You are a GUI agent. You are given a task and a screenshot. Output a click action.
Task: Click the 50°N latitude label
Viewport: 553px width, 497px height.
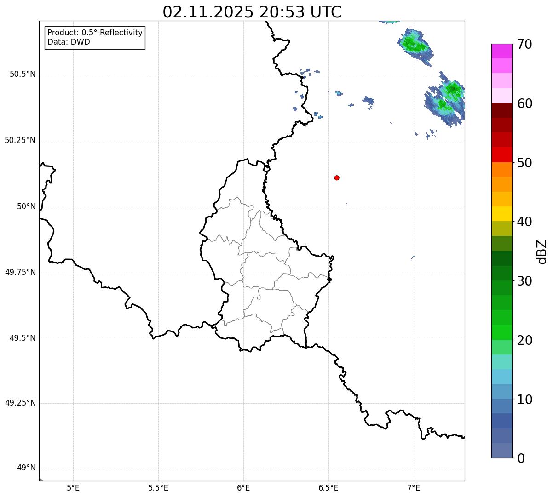click(26, 206)
